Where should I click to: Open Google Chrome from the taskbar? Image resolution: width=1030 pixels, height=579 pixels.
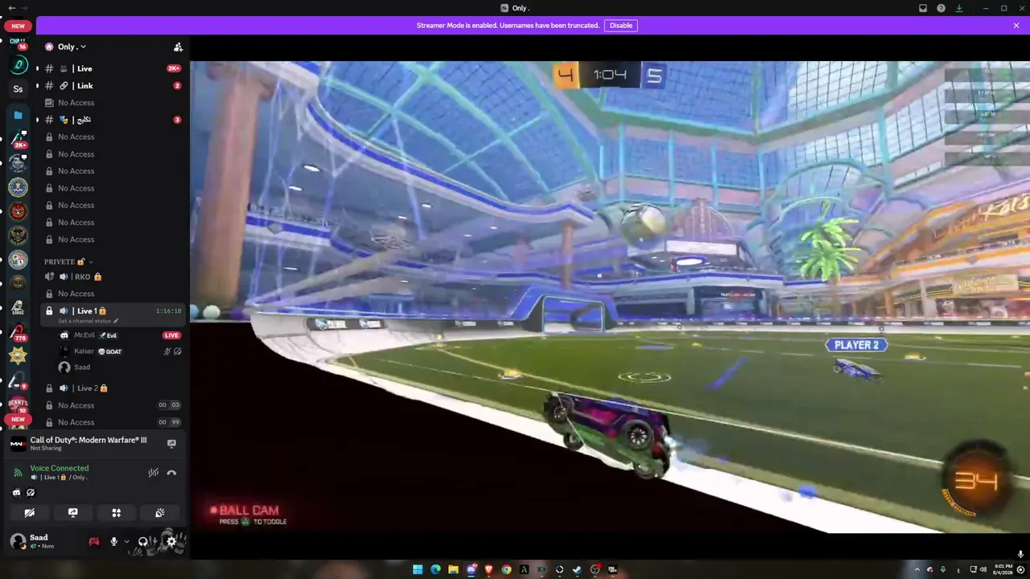click(506, 569)
